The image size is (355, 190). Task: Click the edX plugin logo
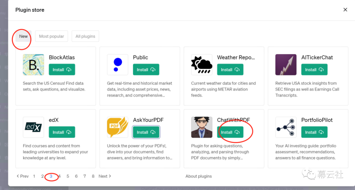click(x=34, y=127)
